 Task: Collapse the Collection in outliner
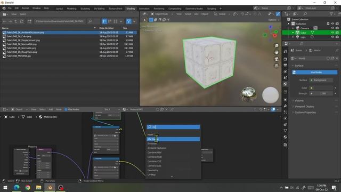[x=289, y=23]
